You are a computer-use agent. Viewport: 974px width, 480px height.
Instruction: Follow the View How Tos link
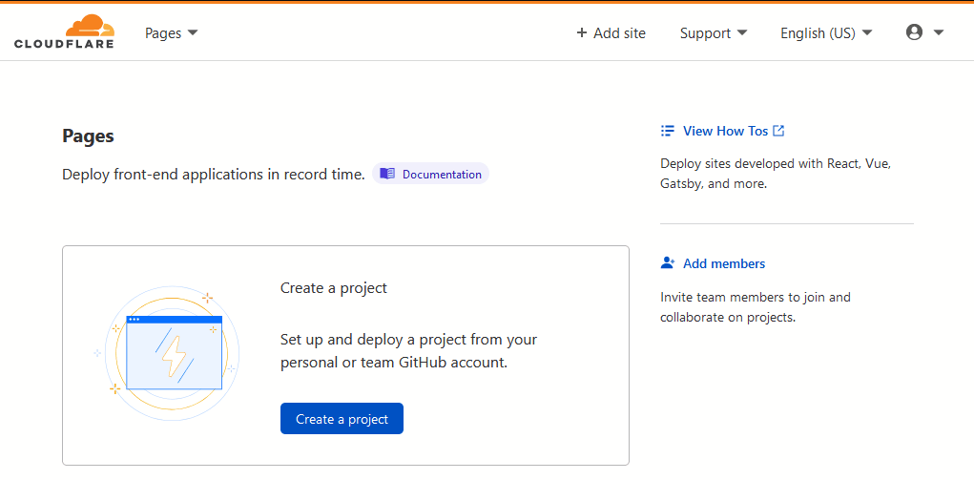click(725, 131)
